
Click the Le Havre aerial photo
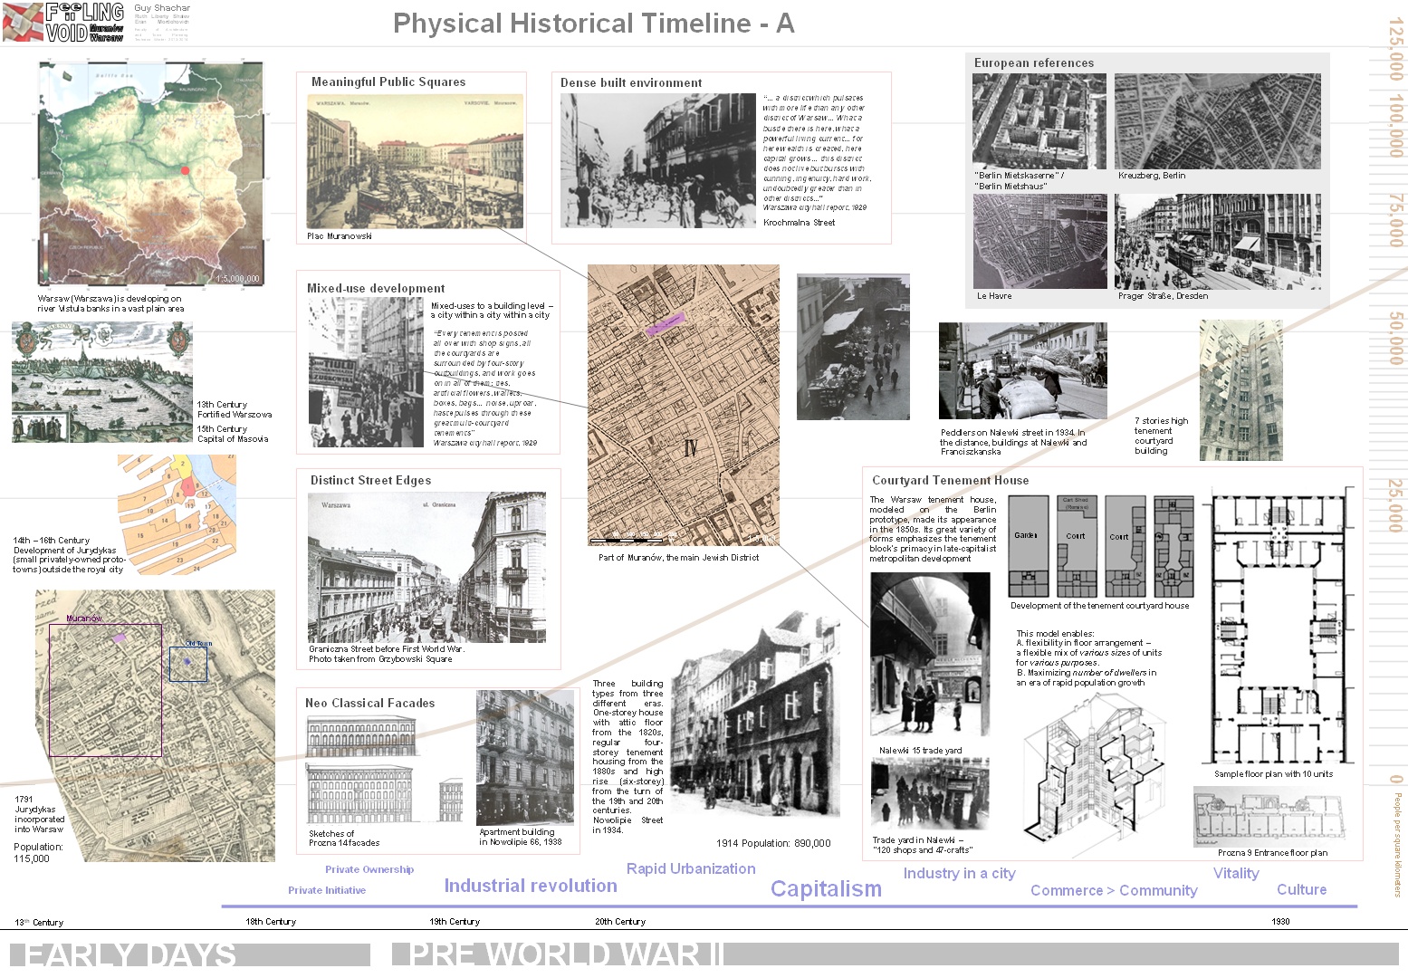pos(1039,242)
